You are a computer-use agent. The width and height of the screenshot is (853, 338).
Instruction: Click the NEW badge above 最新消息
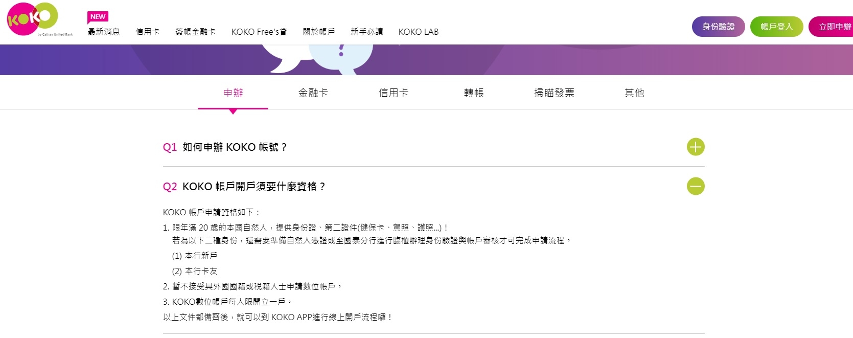(98, 17)
